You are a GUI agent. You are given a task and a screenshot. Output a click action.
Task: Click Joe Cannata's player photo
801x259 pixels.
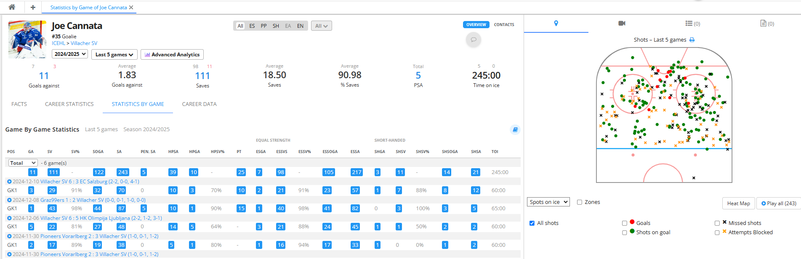27,40
